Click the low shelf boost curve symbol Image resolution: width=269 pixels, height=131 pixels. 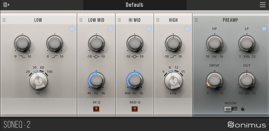pyautogui.click(x=55, y=57)
